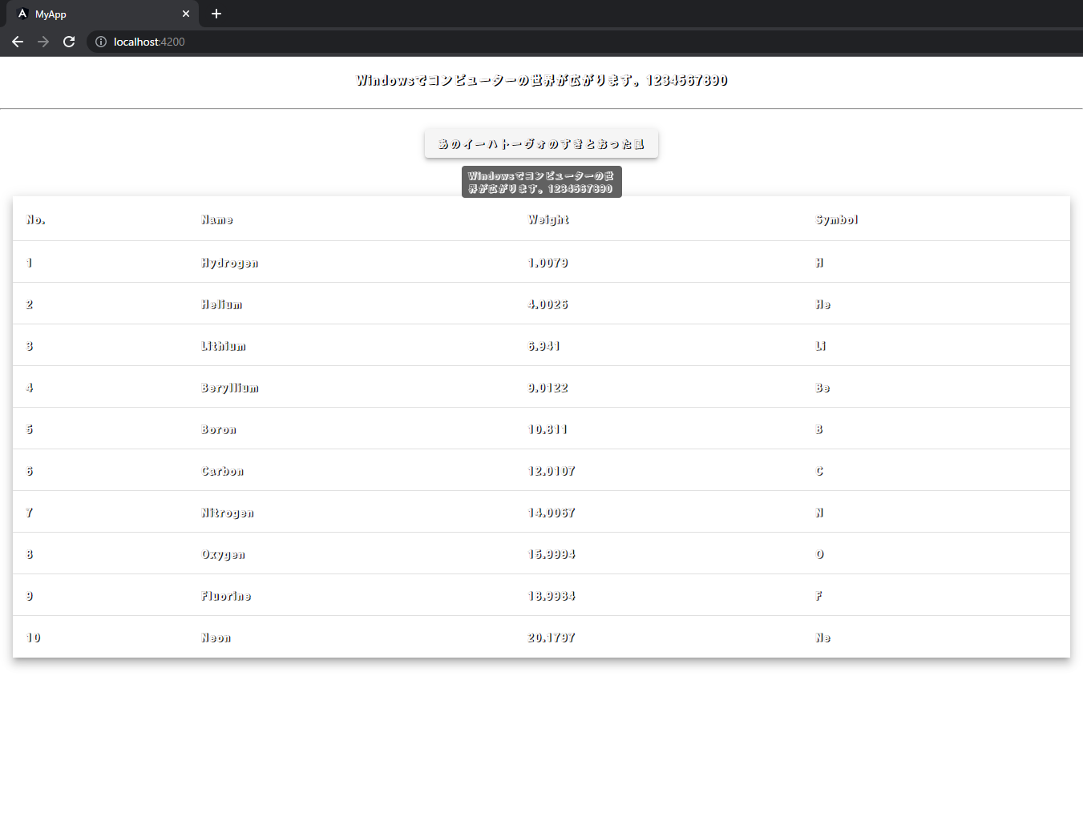Click symbol Li in Lithium row
1083x833 pixels.
821,346
